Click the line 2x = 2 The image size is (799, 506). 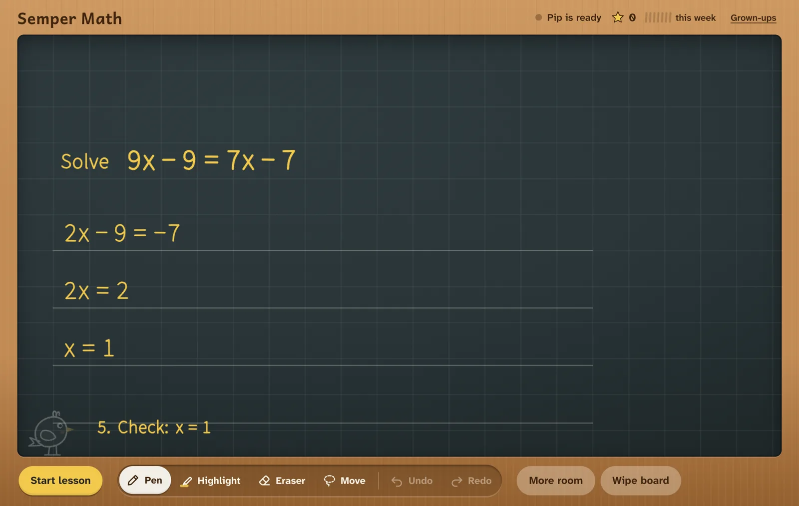pyautogui.click(x=96, y=291)
